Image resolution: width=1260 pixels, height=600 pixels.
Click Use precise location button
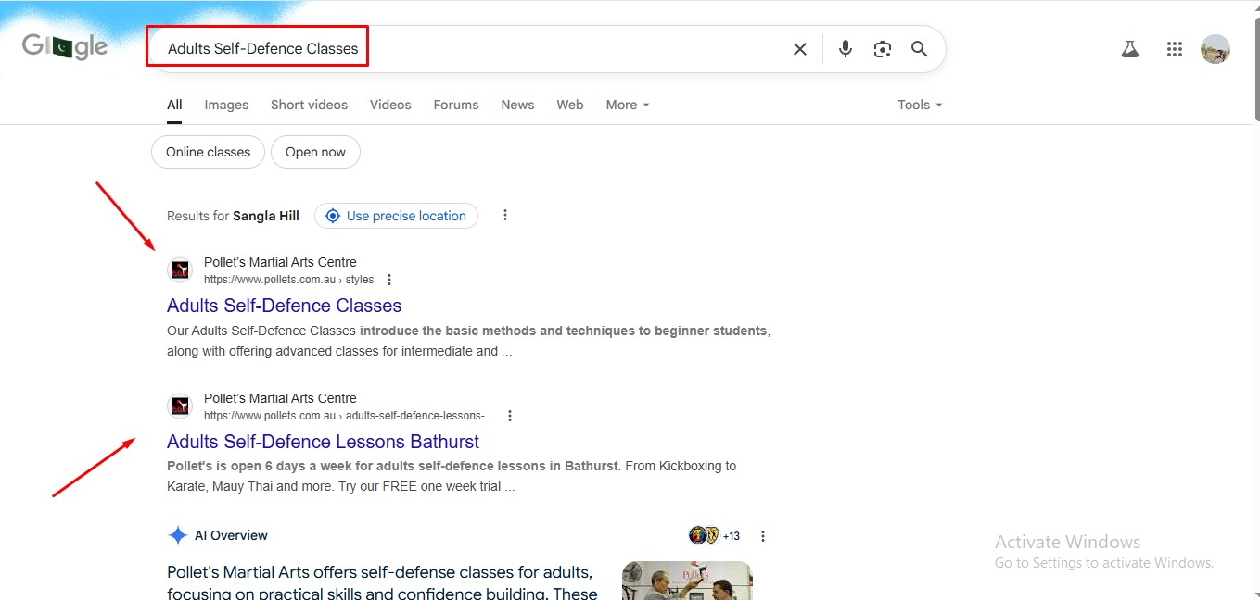396,216
